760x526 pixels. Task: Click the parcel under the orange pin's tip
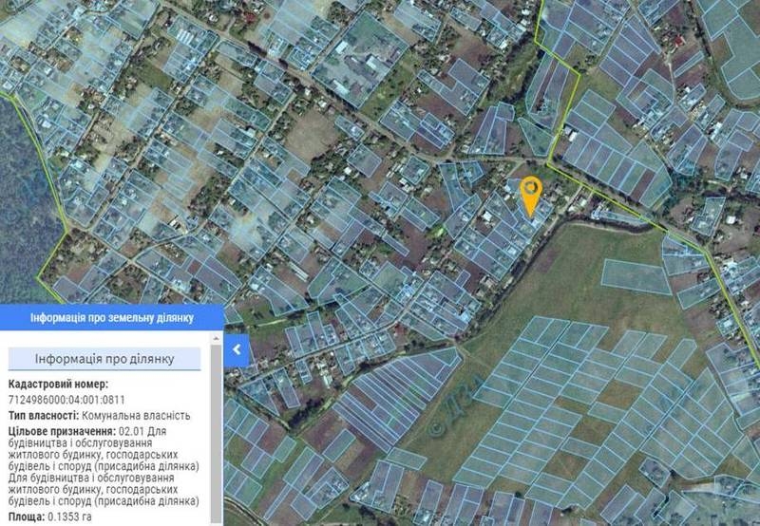click(531, 216)
